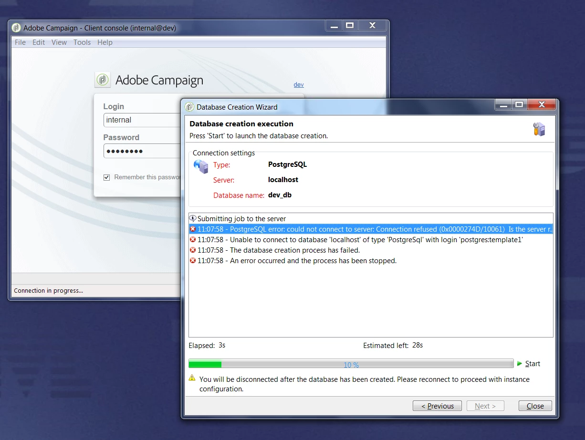Select 'An error occurred and the process' row

(371, 261)
